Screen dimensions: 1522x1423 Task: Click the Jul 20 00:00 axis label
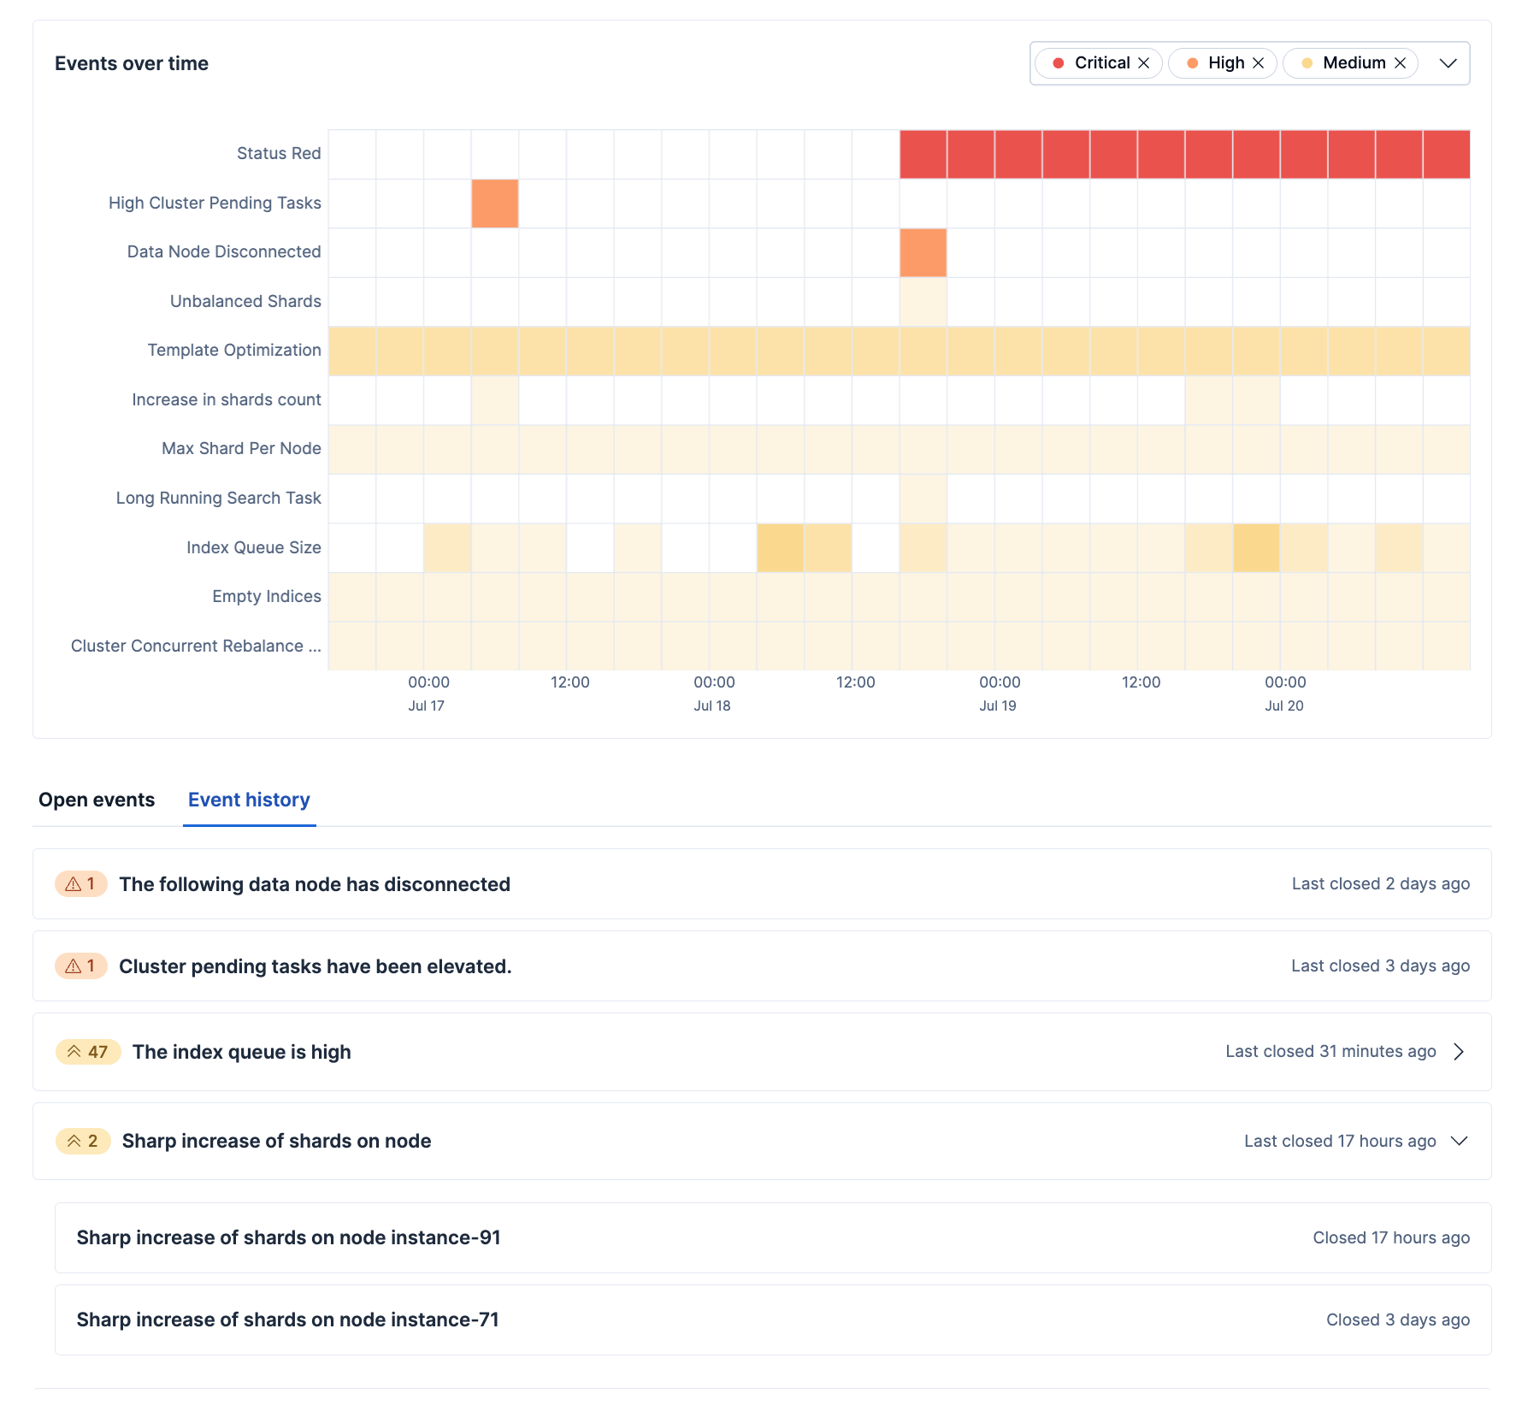(x=1285, y=694)
